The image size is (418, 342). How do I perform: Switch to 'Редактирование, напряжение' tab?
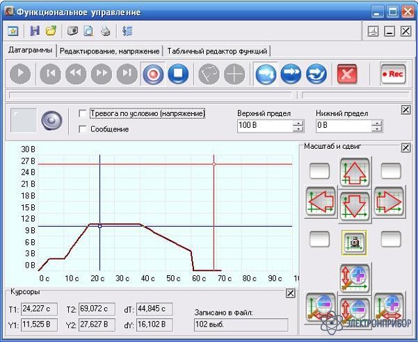pos(109,51)
